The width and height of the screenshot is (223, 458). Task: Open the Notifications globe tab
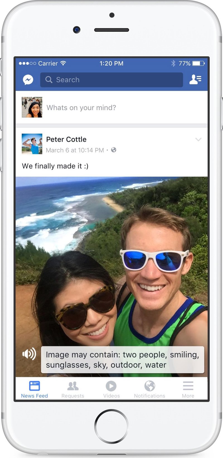point(150,389)
